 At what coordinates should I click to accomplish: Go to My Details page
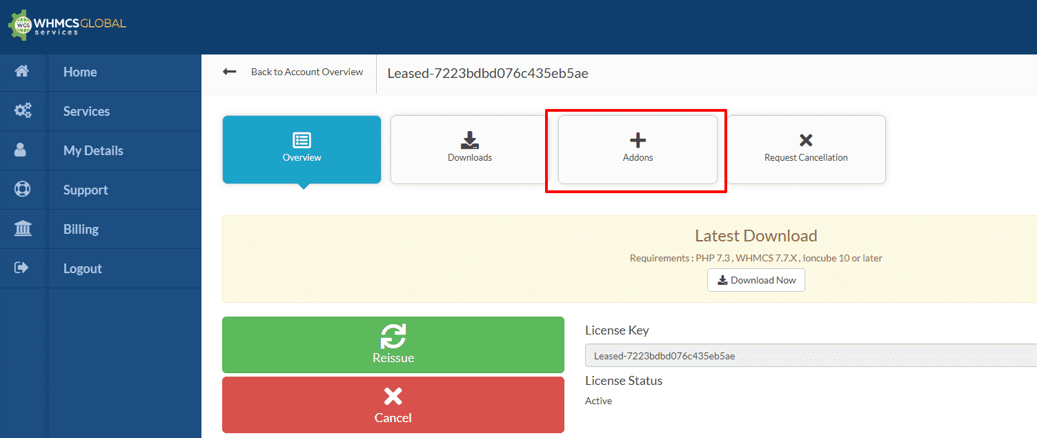(x=93, y=150)
